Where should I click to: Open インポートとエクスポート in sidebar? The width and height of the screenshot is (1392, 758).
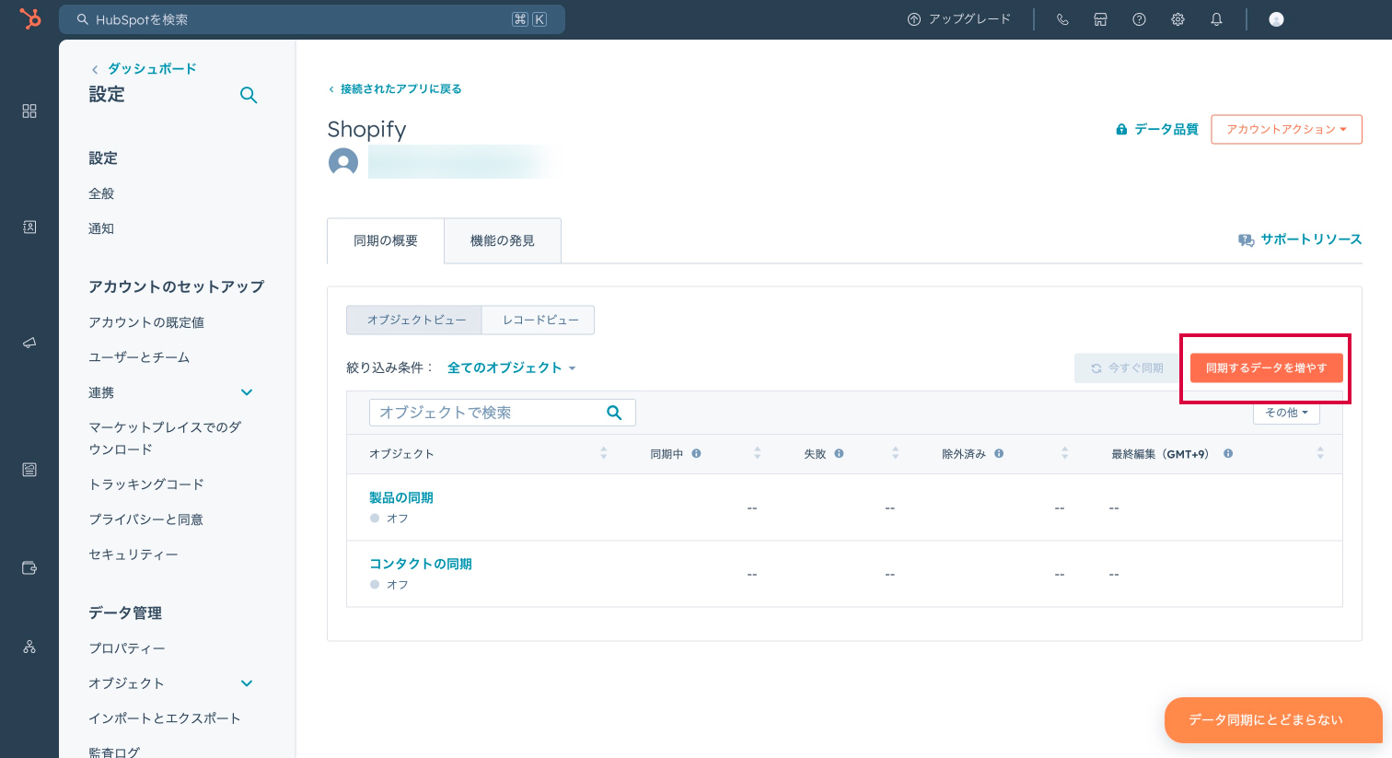(x=165, y=718)
